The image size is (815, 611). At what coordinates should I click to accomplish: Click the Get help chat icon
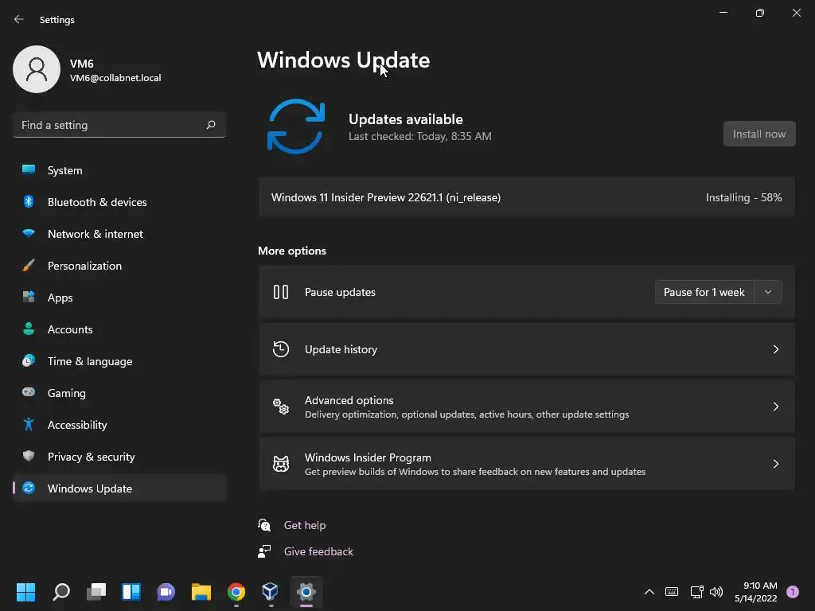click(x=264, y=525)
